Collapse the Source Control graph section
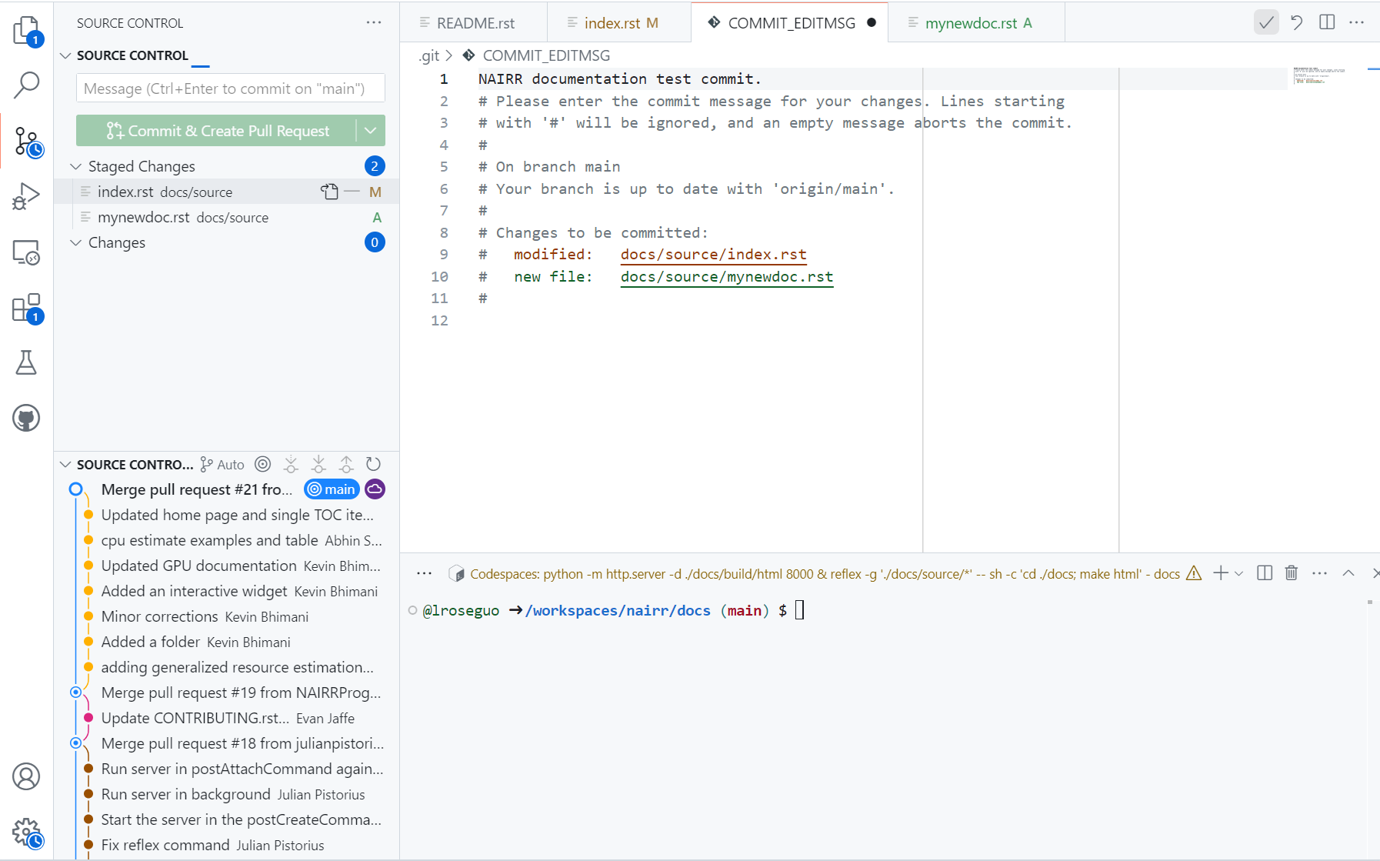This screenshot has width=1380, height=861. pyautogui.click(x=65, y=464)
